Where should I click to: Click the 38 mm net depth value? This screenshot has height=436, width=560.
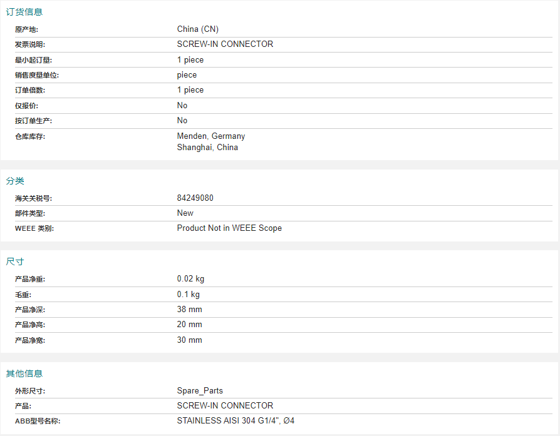(x=190, y=310)
